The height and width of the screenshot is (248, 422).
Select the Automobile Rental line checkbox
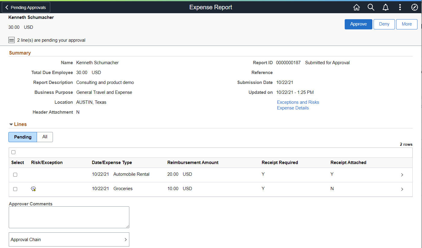tap(15, 175)
